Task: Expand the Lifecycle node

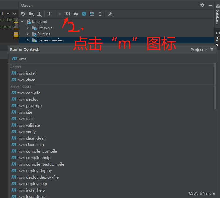Action: 28,28
